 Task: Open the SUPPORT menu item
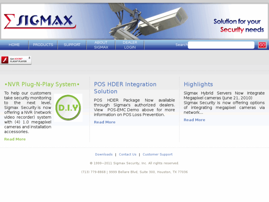coord(72,45)
